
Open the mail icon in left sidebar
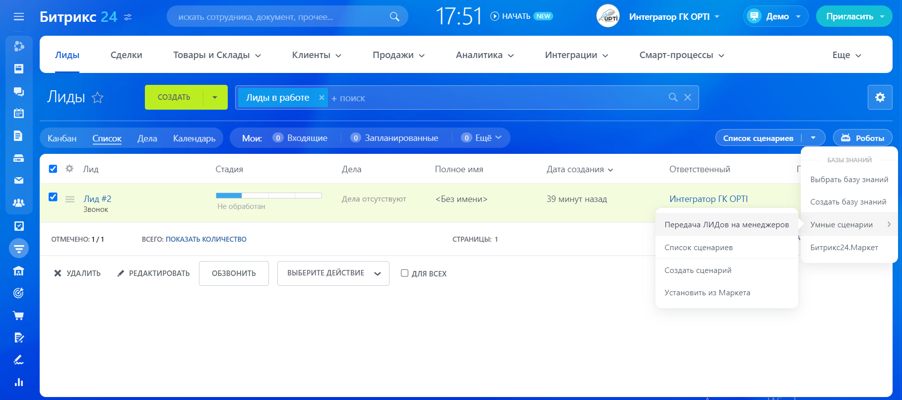[x=19, y=181]
